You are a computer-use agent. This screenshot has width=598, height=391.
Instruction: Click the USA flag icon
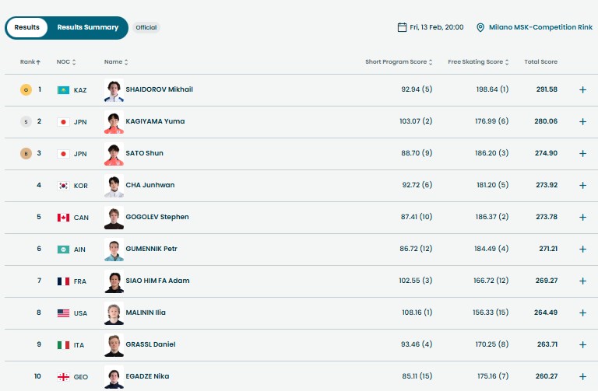click(63, 312)
